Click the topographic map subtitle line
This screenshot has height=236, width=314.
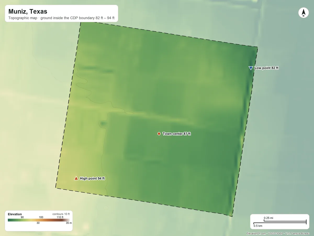pyautogui.click(x=61, y=18)
